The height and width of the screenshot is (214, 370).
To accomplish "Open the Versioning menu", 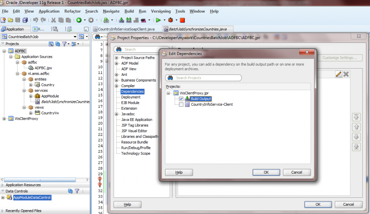I will (x=161, y=11).
